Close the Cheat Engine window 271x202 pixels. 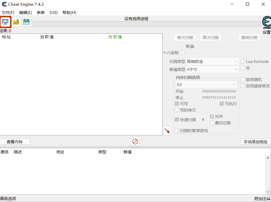click(263, 4)
